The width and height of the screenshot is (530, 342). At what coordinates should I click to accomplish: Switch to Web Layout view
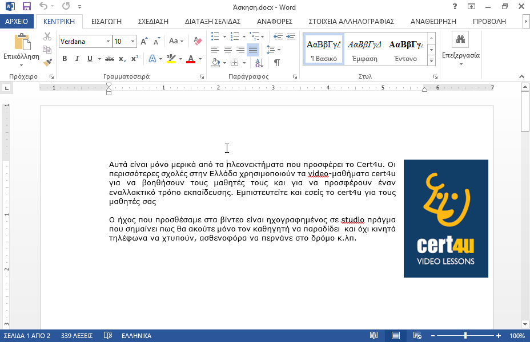[417, 336]
